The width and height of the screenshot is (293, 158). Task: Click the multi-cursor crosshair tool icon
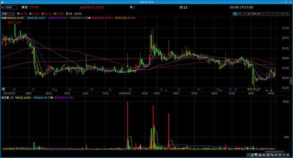(272, 155)
